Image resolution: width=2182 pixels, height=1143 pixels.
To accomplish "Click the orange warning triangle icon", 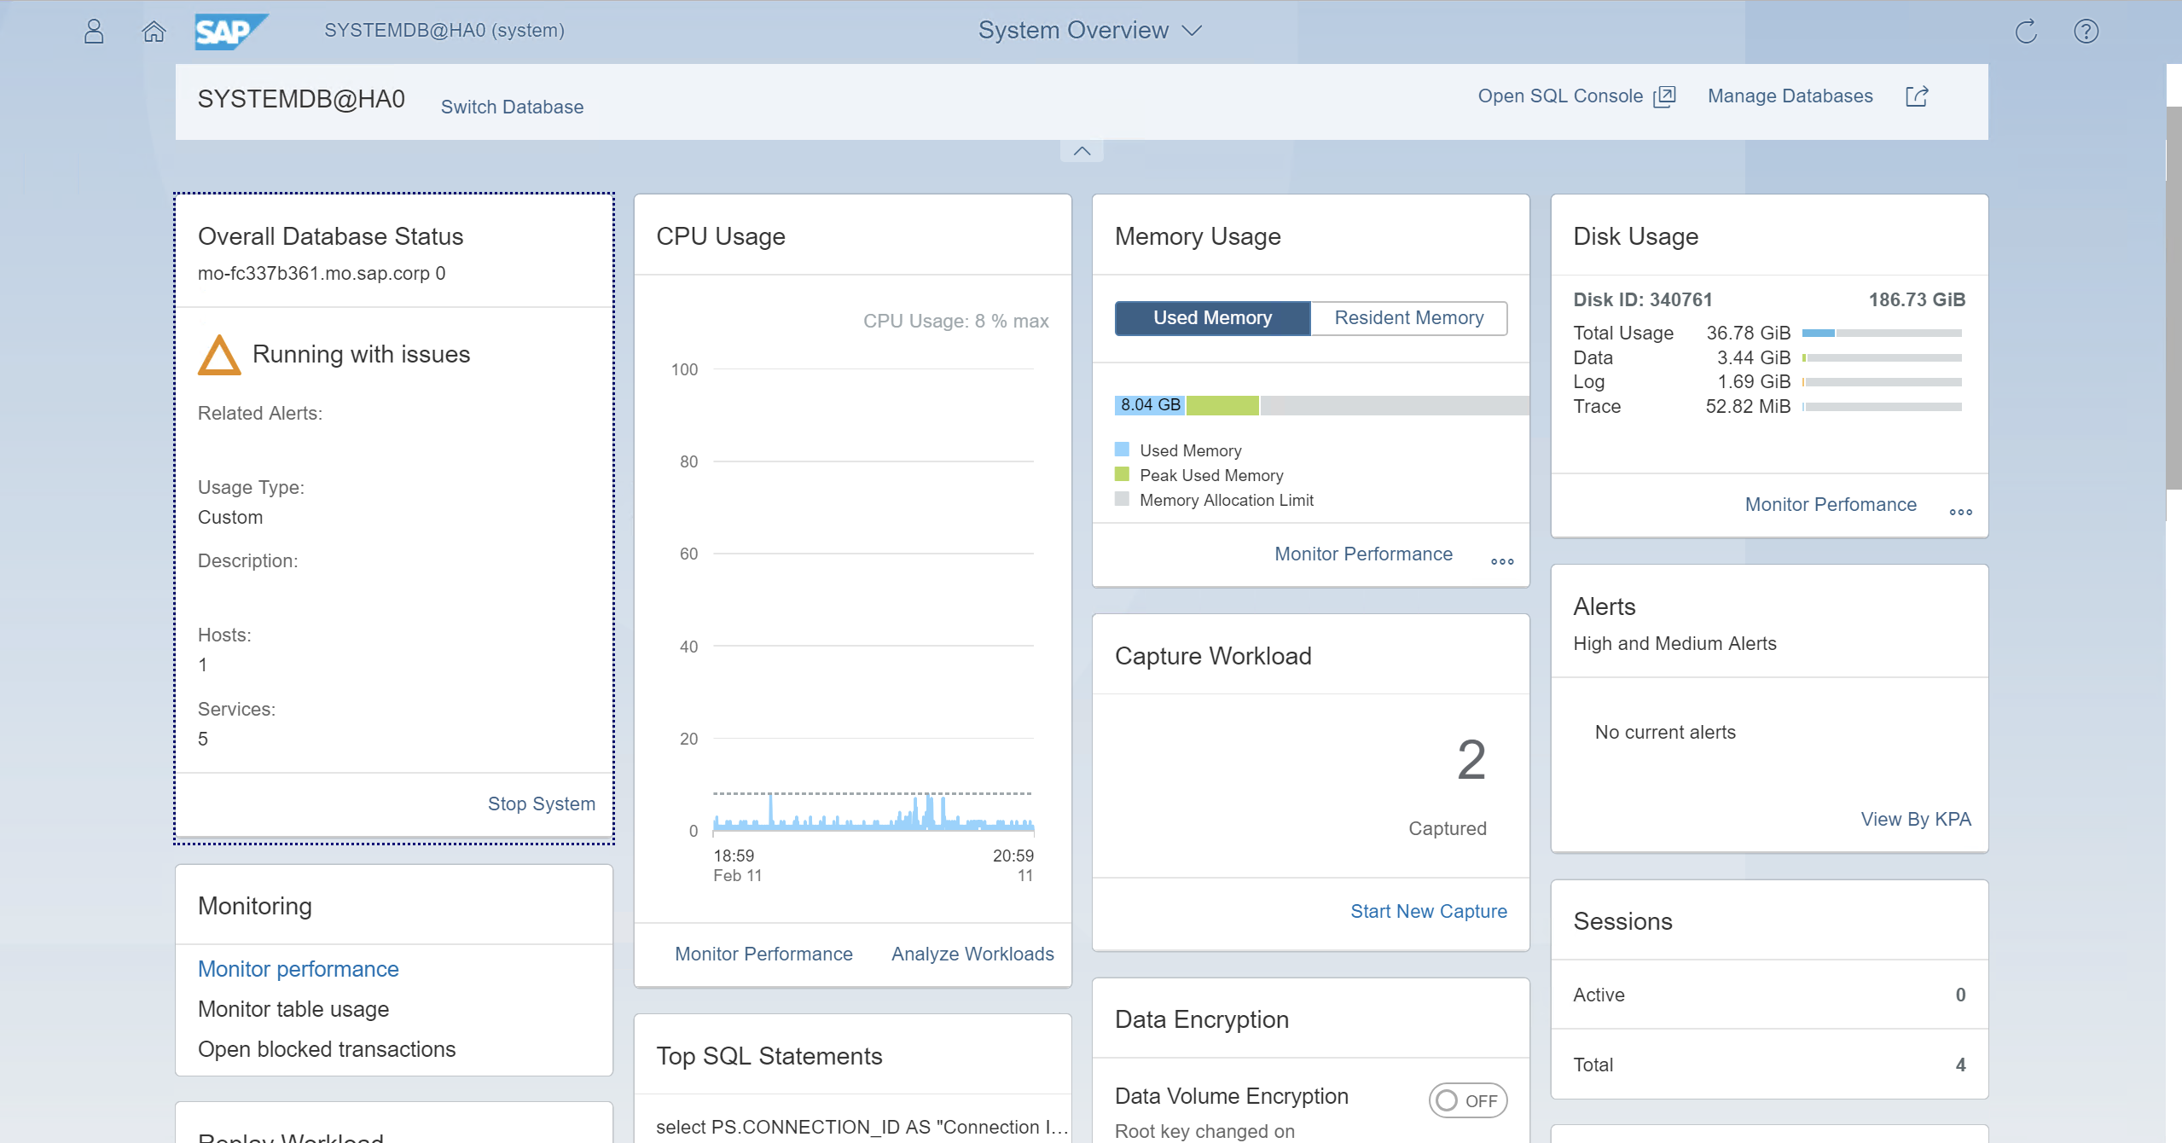I will pyautogui.click(x=219, y=355).
